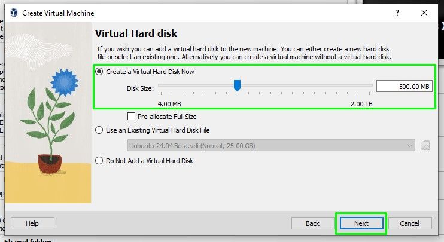Click the folder icon to browse disk files

(425, 145)
